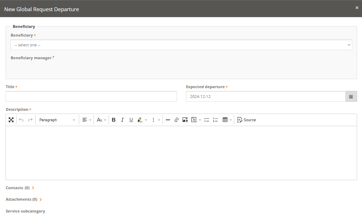Toggle underline formatting
Image resolution: width=362 pixels, height=216 pixels.
click(131, 120)
